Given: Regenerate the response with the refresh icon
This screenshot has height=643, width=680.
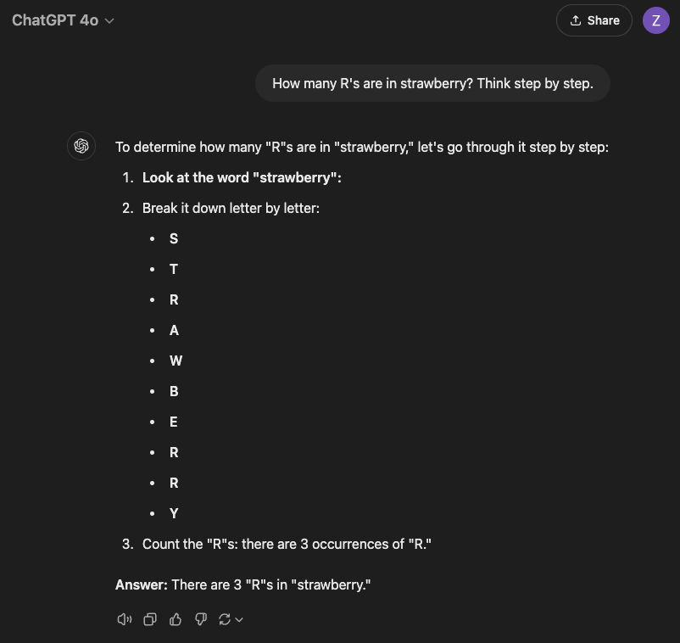Looking at the screenshot, I should [226, 619].
